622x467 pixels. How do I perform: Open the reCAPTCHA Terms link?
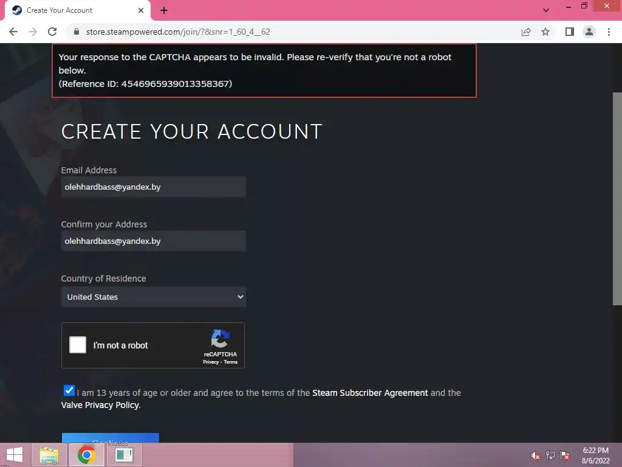tap(230, 362)
